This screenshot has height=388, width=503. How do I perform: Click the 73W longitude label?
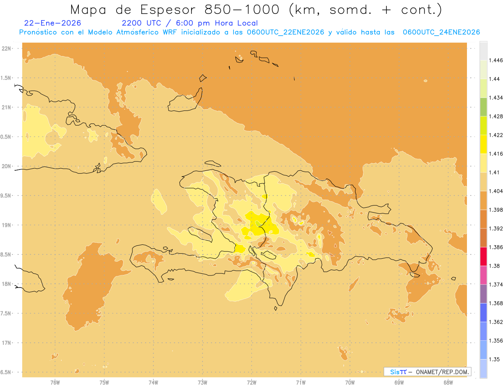pos(202,383)
